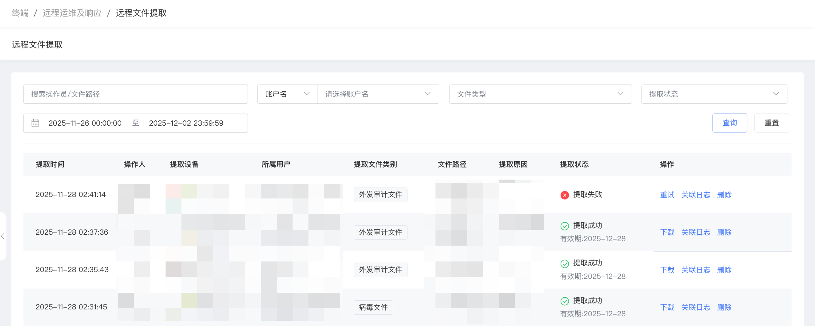
Task: Expand the collapsed sidebar with left-edge arrow
Action: [x=3, y=236]
